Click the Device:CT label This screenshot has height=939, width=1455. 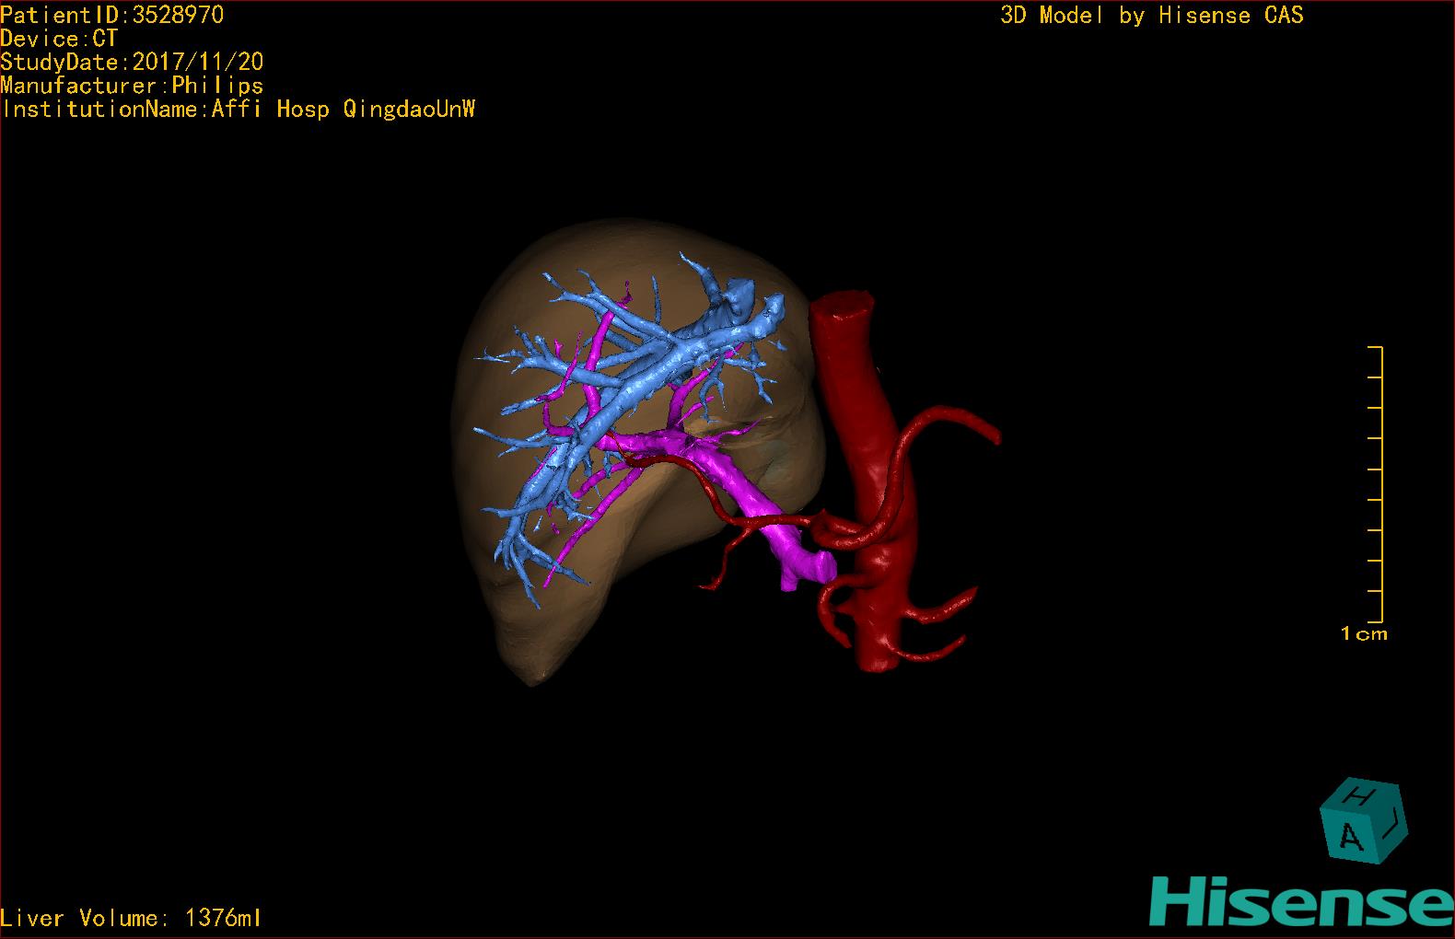point(59,39)
